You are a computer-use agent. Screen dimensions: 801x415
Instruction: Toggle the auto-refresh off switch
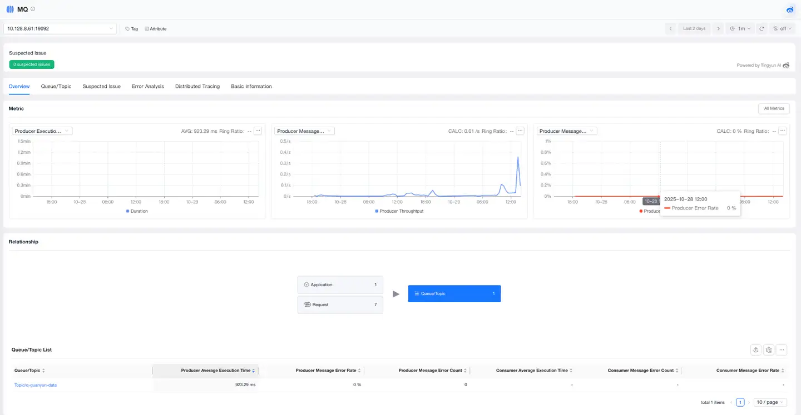click(x=783, y=28)
